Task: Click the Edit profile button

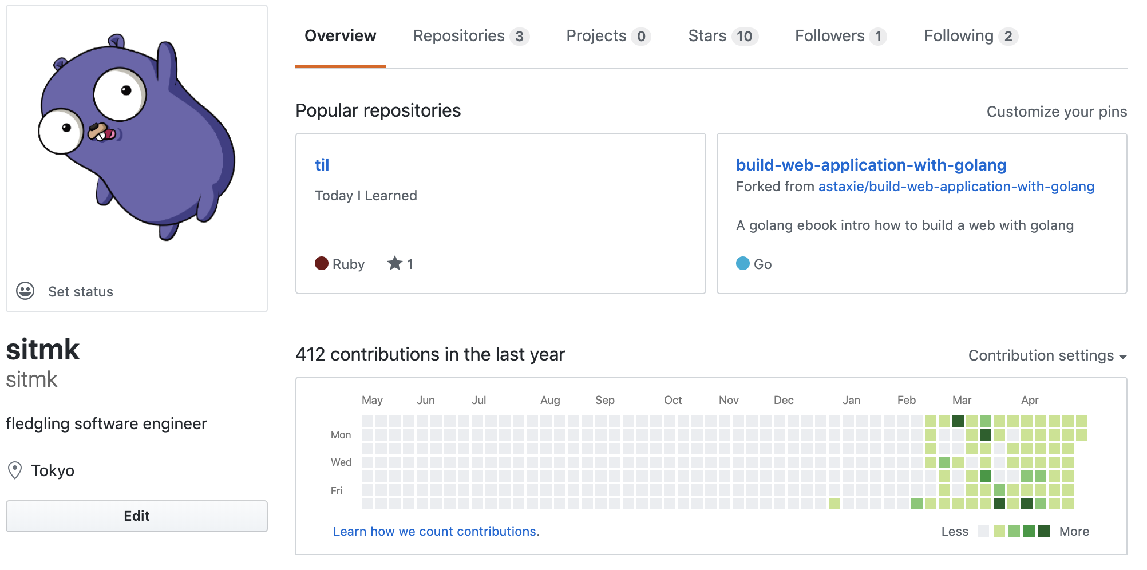Action: coord(137,516)
